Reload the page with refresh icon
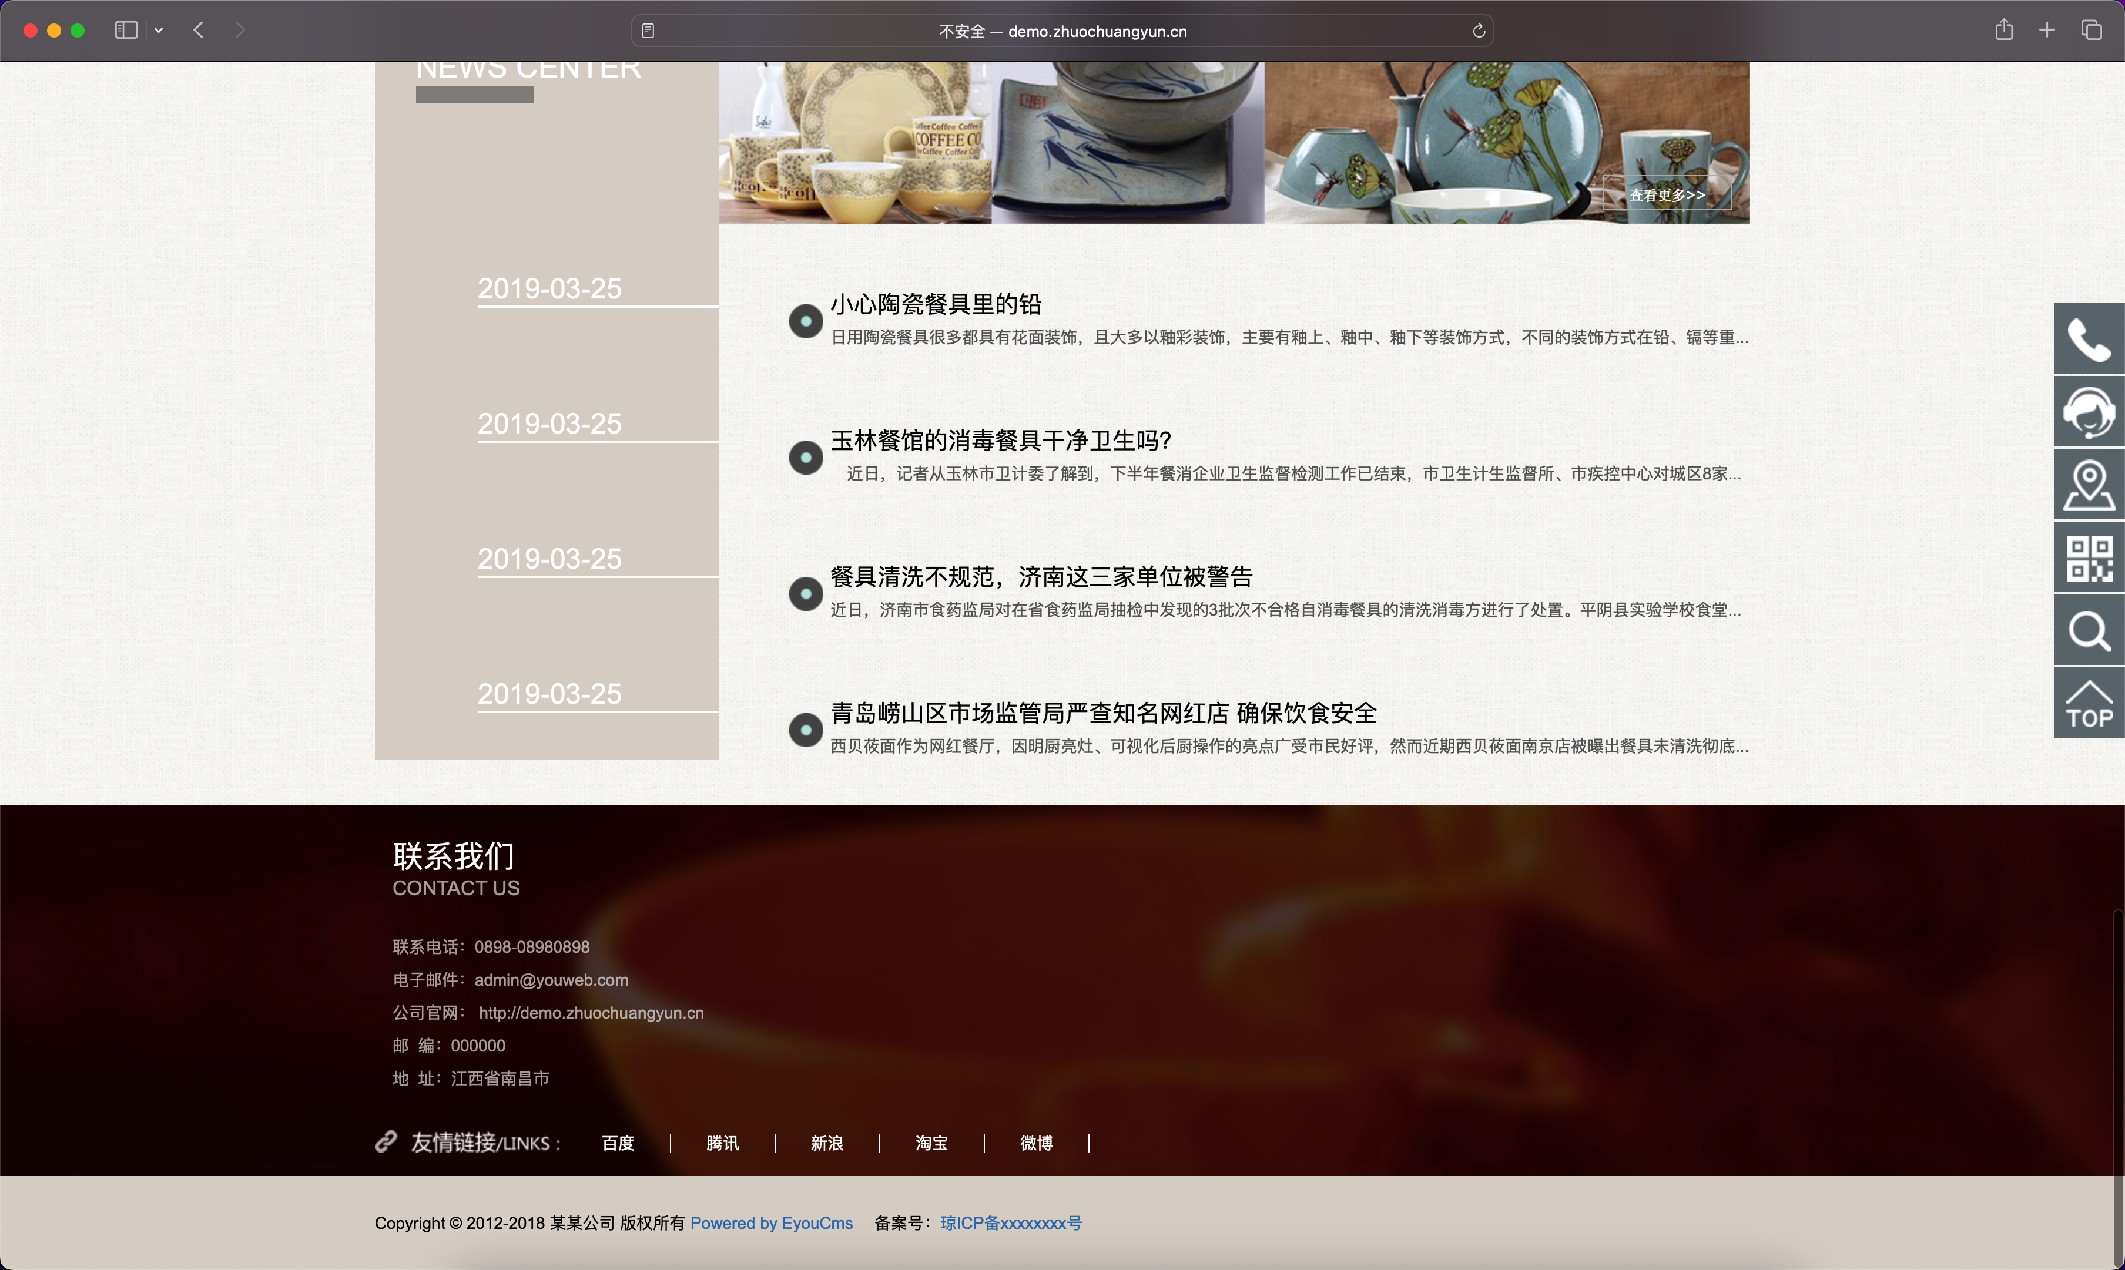This screenshot has height=1270, width=2125. pos(1479,31)
